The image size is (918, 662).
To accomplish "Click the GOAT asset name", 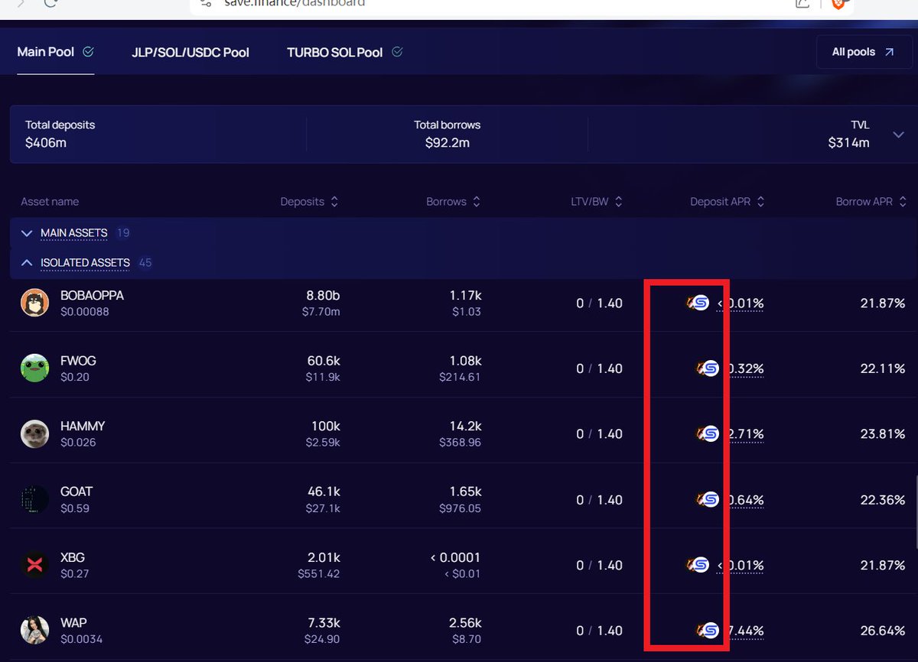I will click(76, 492).
